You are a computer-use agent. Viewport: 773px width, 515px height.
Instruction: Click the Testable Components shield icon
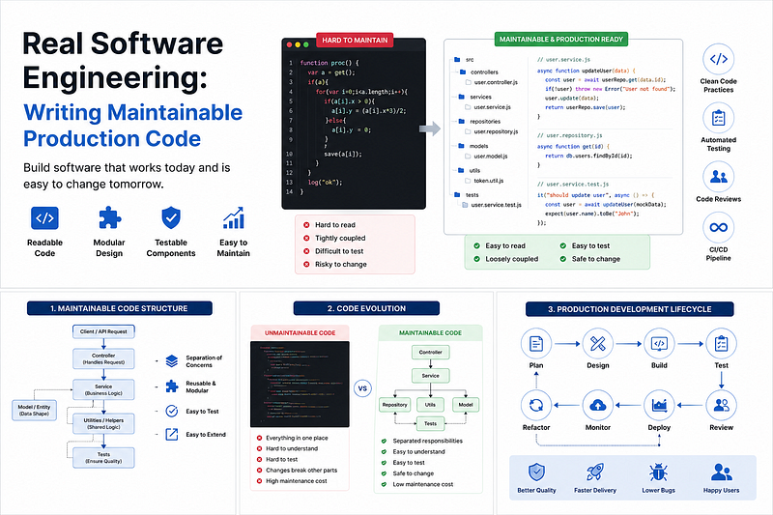point(171,217)
